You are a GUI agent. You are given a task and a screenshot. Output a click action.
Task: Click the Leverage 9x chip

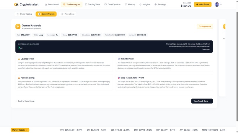point(53,35)
